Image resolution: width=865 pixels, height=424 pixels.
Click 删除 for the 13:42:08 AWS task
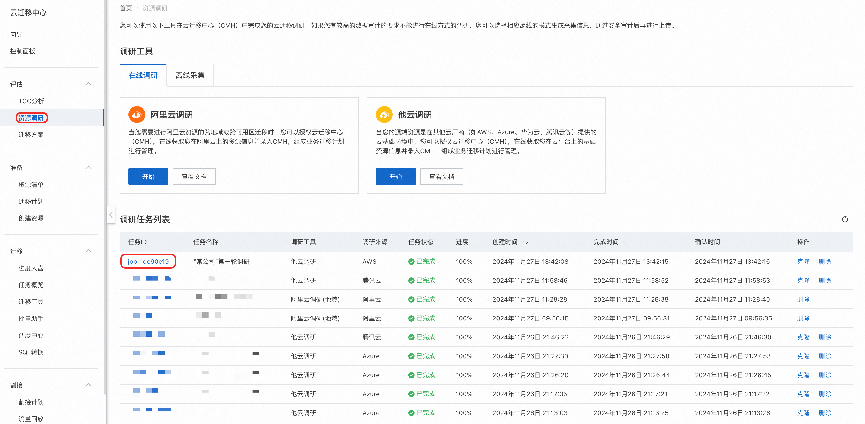click(x=825, y=261)
